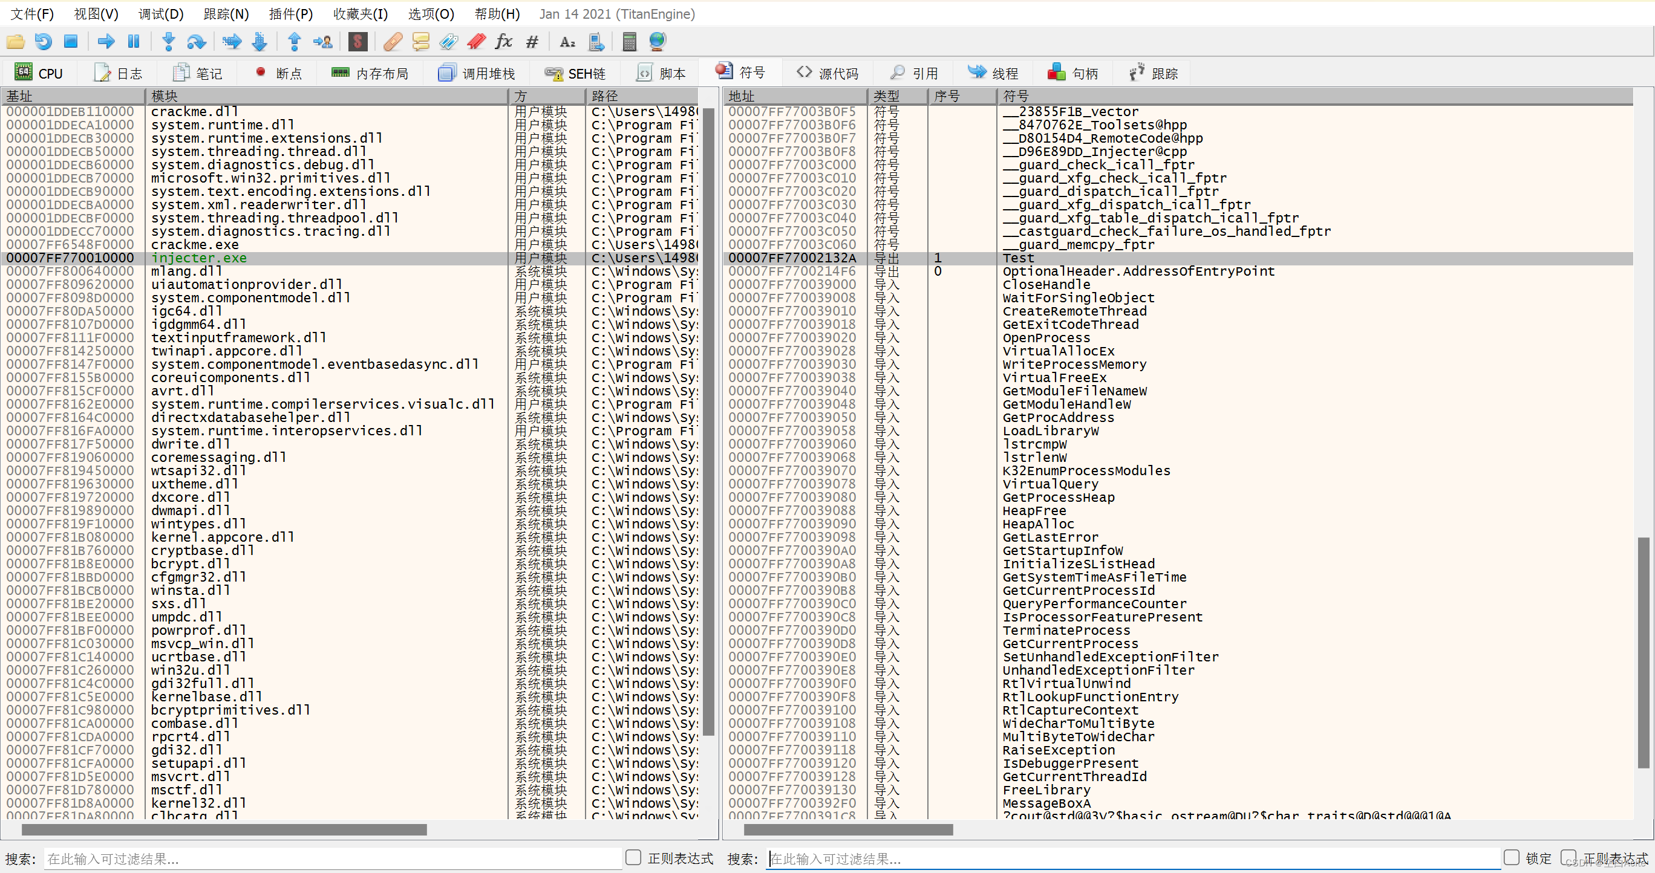The height and width of the screenshot is (873, 1655).
Task: Click the open file folder icon
Action: tap(15, 42)
